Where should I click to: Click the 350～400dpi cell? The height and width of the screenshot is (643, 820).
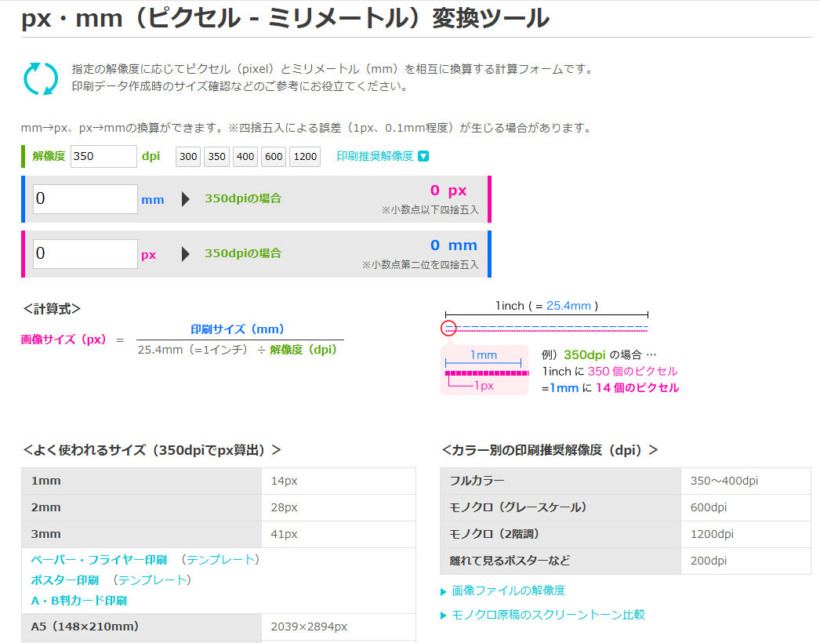(746, 481)
